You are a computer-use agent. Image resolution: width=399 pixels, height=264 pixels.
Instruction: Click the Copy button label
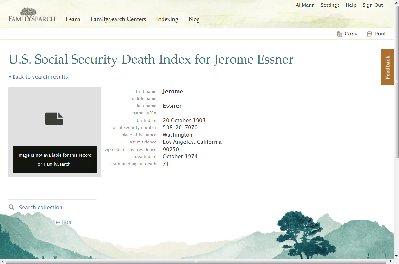click(351, 34)
